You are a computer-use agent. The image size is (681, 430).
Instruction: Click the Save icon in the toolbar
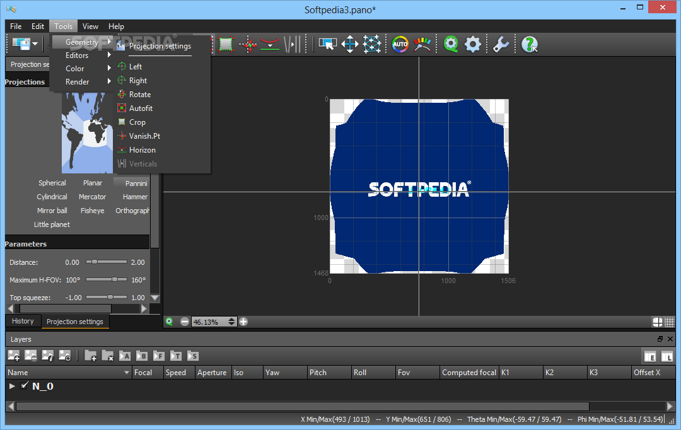(21, 44)
